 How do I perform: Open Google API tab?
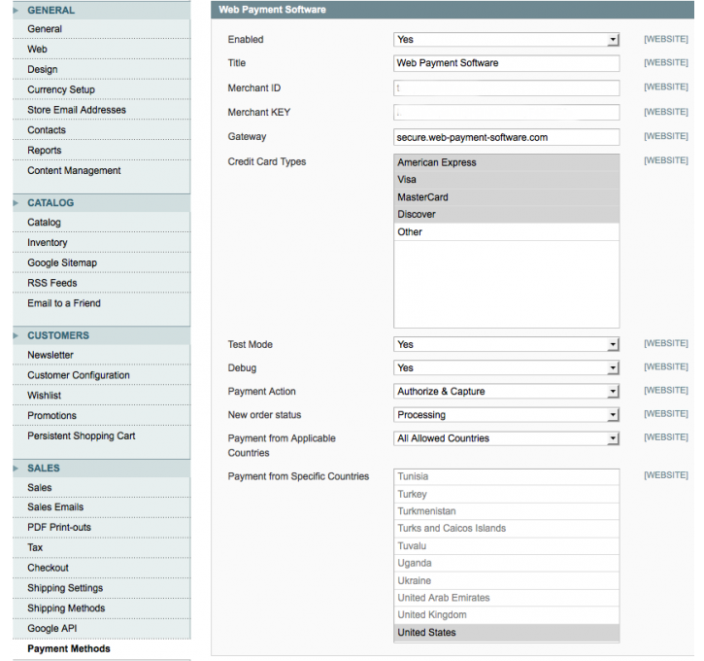click(101, 628)
